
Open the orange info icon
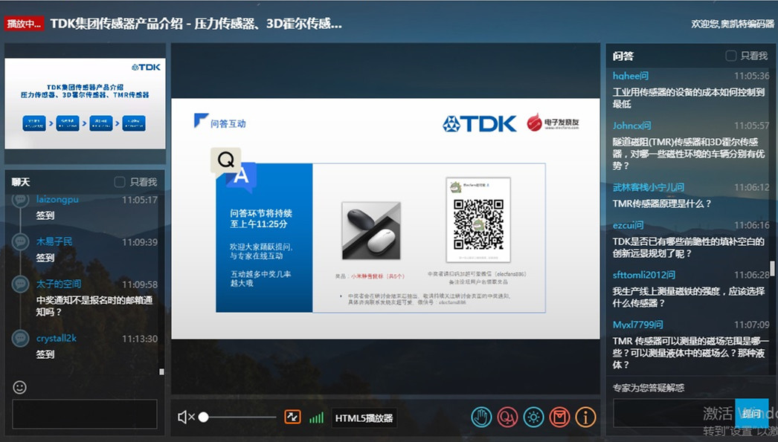[x=585, y=417]
